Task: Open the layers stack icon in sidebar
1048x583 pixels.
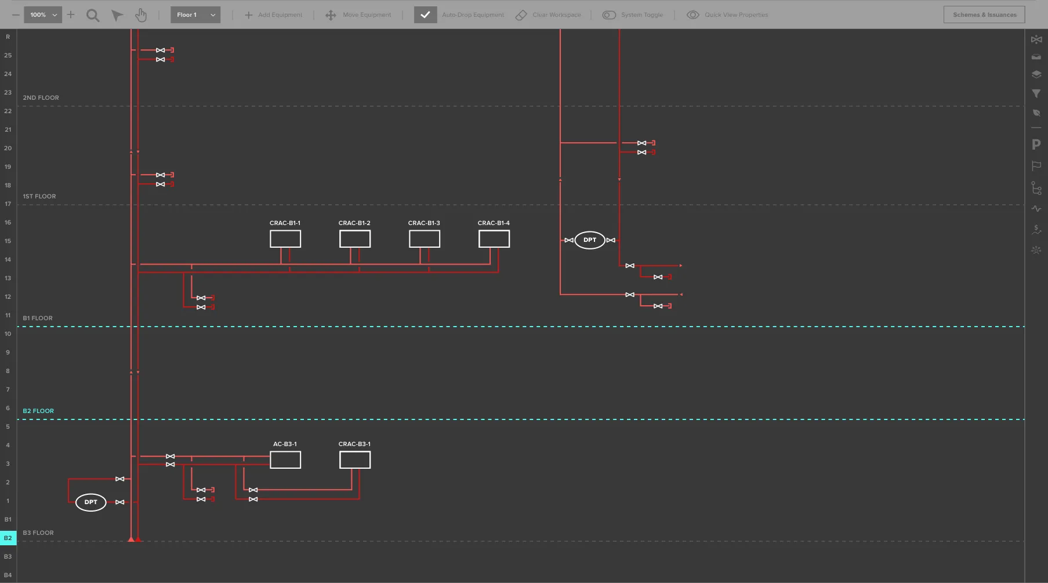Action: coord(1036,74)
